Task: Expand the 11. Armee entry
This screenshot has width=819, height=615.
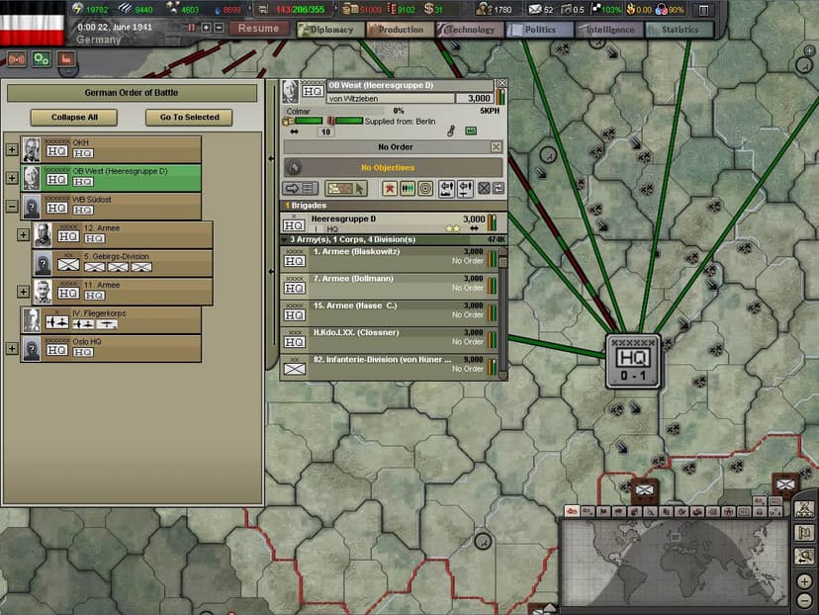Action: coord(23,292)
